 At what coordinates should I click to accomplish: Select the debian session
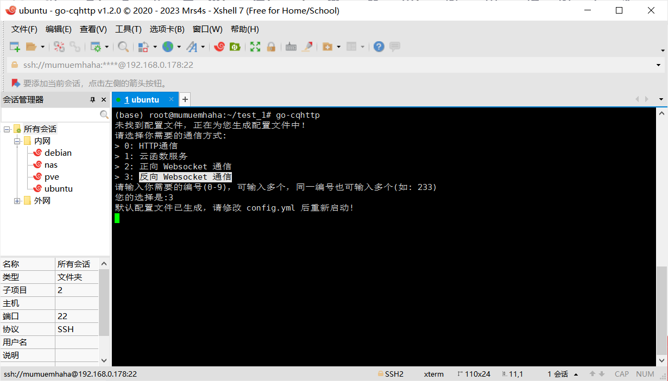(58, 153)
